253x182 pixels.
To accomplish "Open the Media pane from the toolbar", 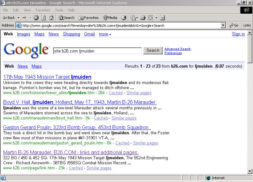I will [x=110, y=18].
